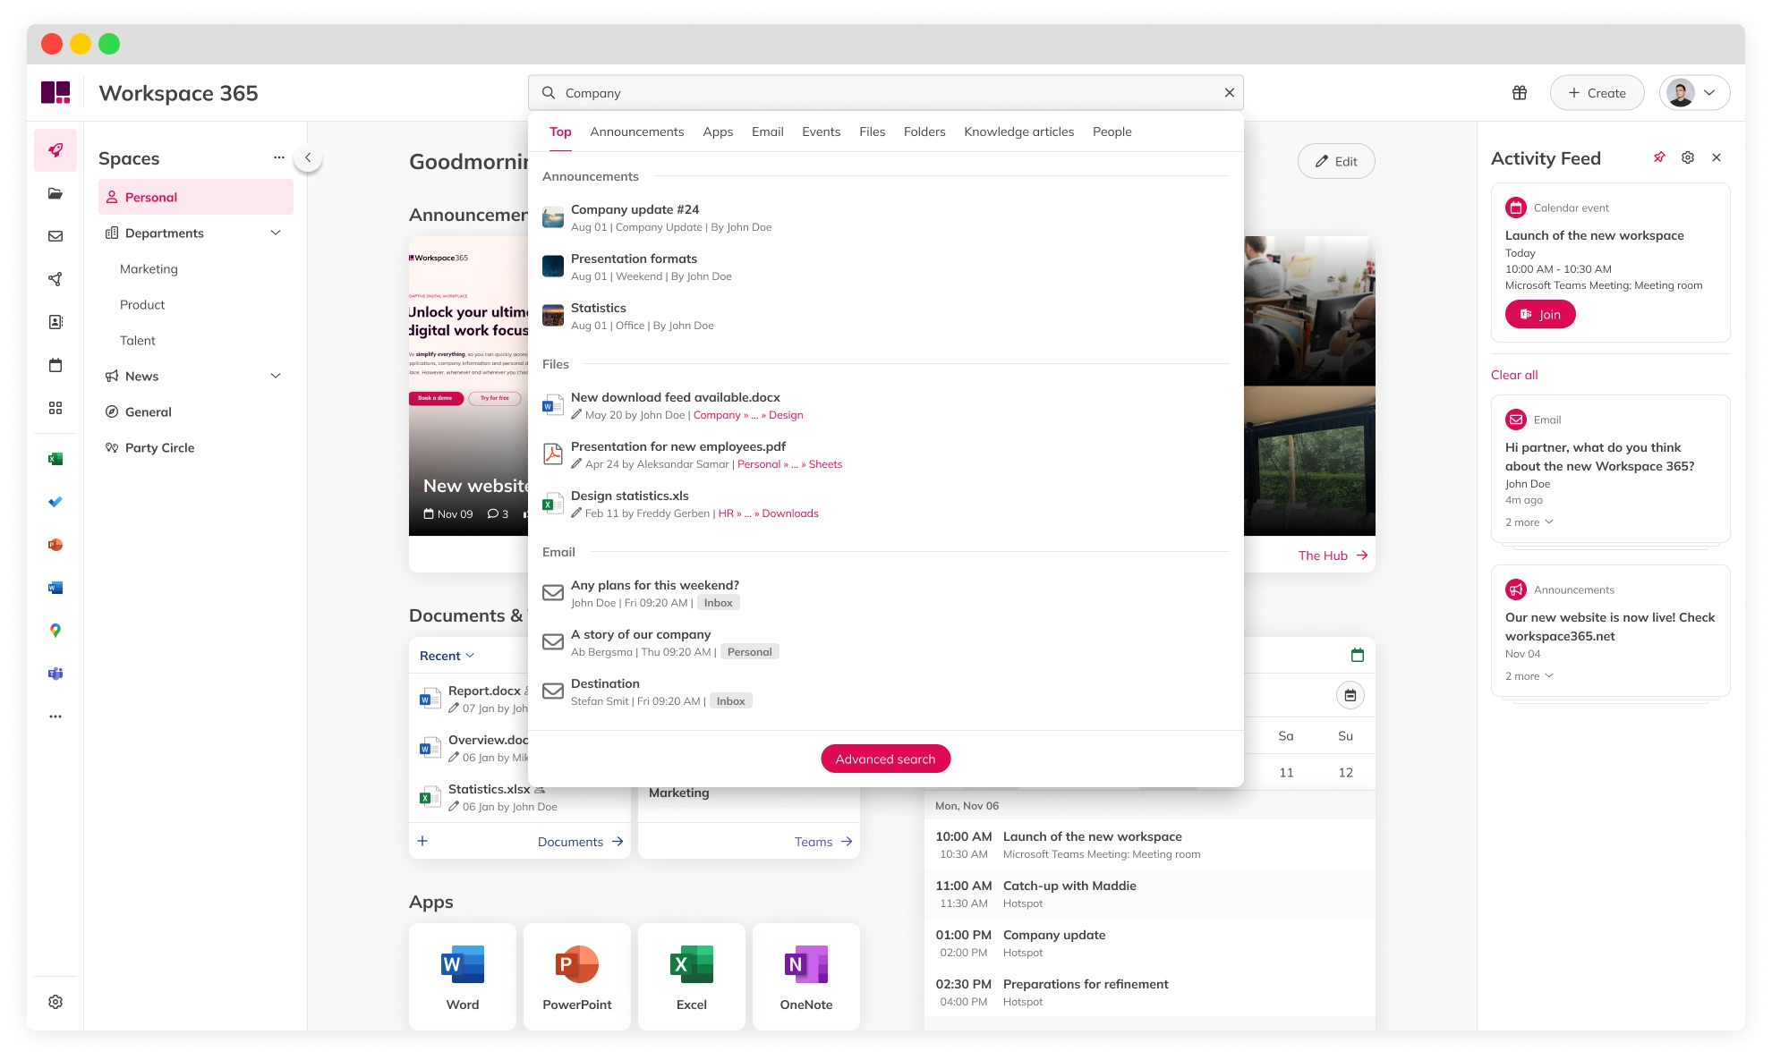Click the announcements icon in Activity Feed
The image size is (1772, 1060).
click(1514, 589)
